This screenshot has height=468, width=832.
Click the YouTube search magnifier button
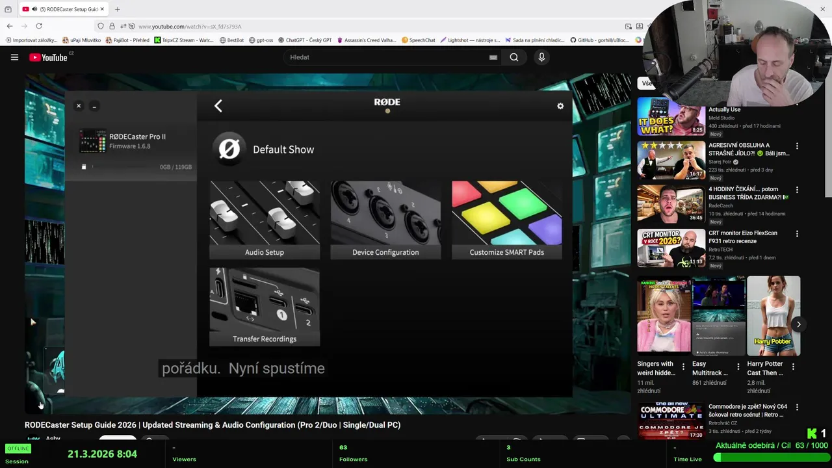(514, 57)
